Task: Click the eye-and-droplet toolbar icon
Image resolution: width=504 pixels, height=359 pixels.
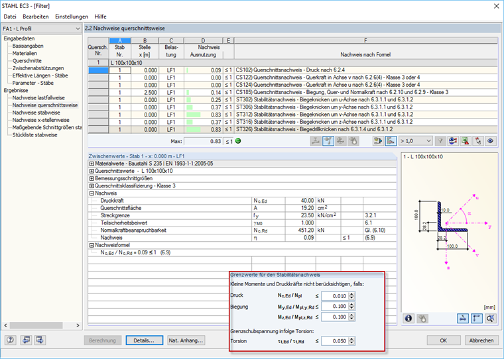Action: (x=353, y=141)
